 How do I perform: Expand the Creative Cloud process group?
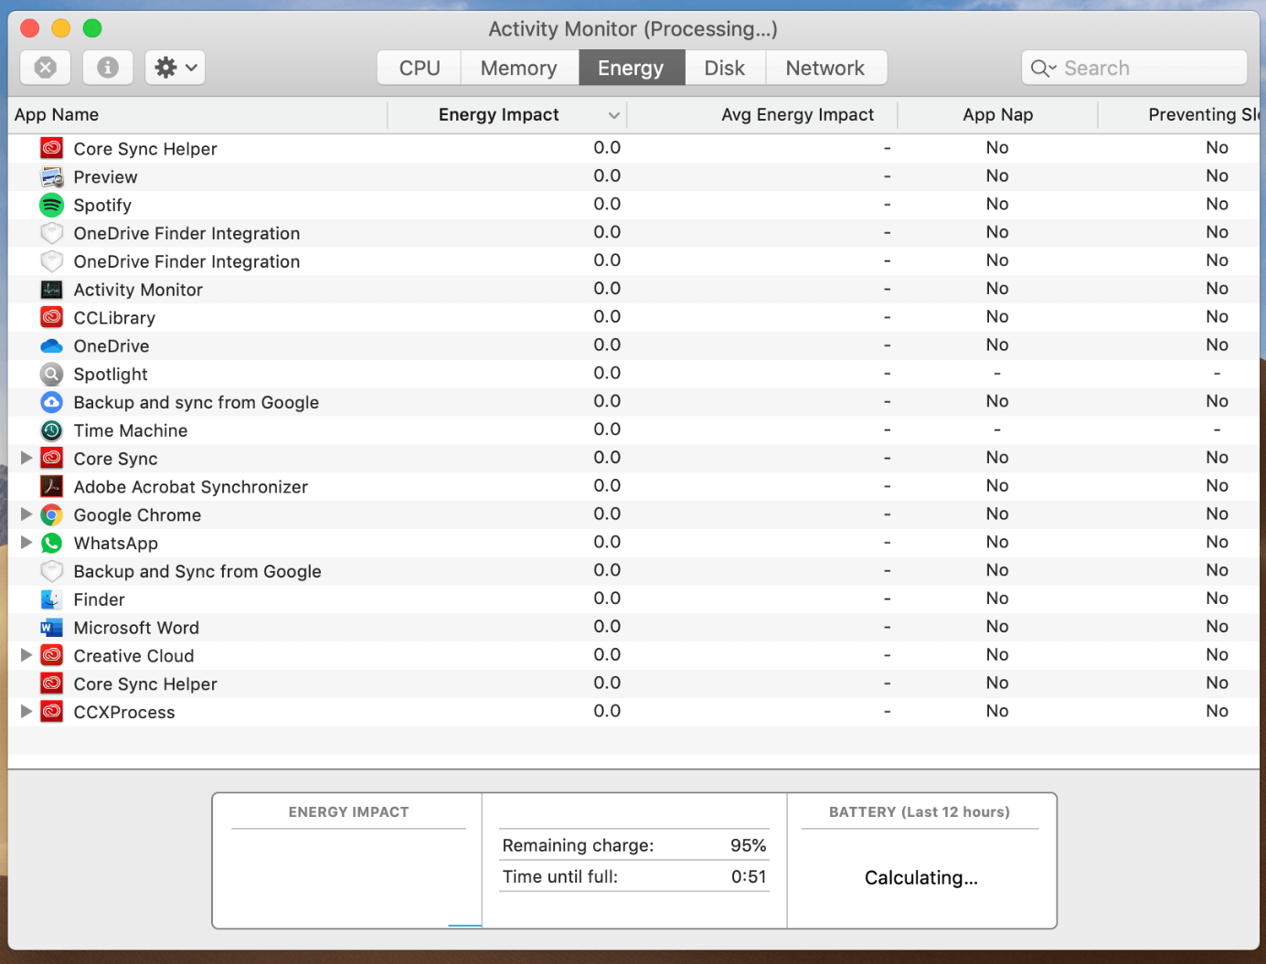click(x=27, y=655)
